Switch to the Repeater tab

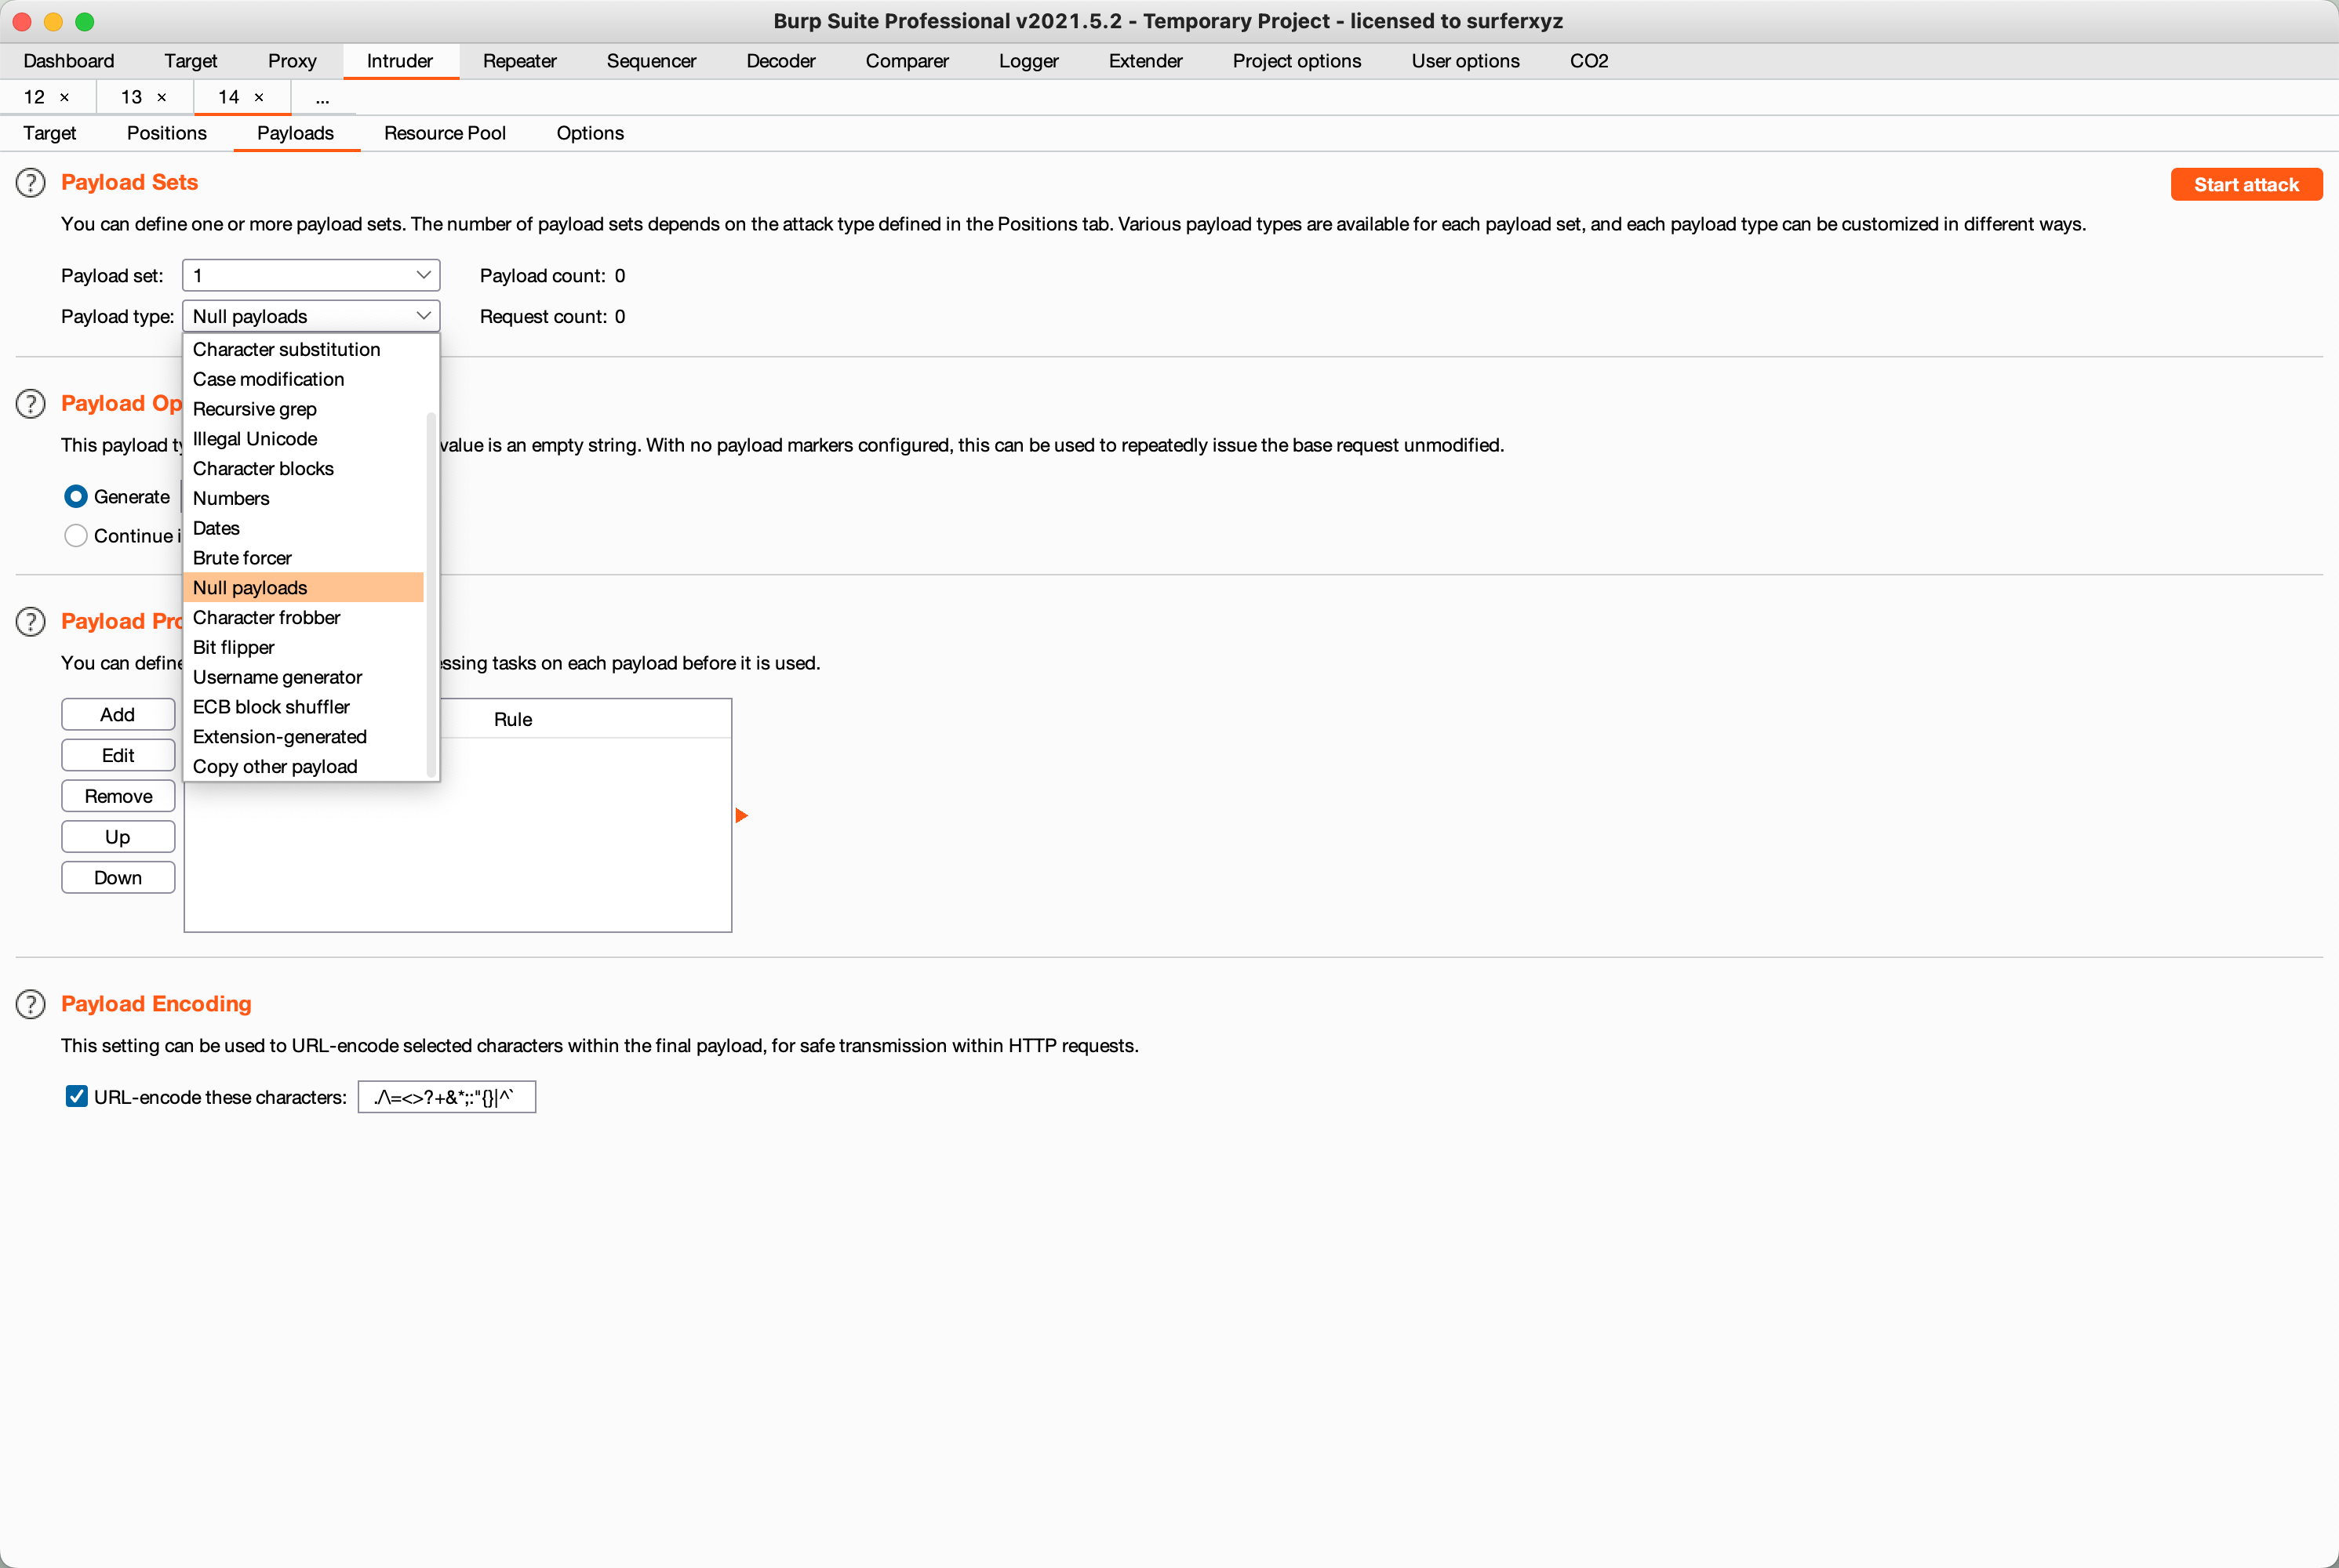519,61
